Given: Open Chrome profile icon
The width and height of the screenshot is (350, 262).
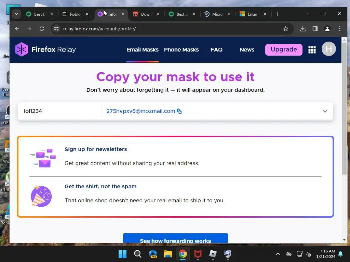Looking at the screenshot, I should 327,29.
